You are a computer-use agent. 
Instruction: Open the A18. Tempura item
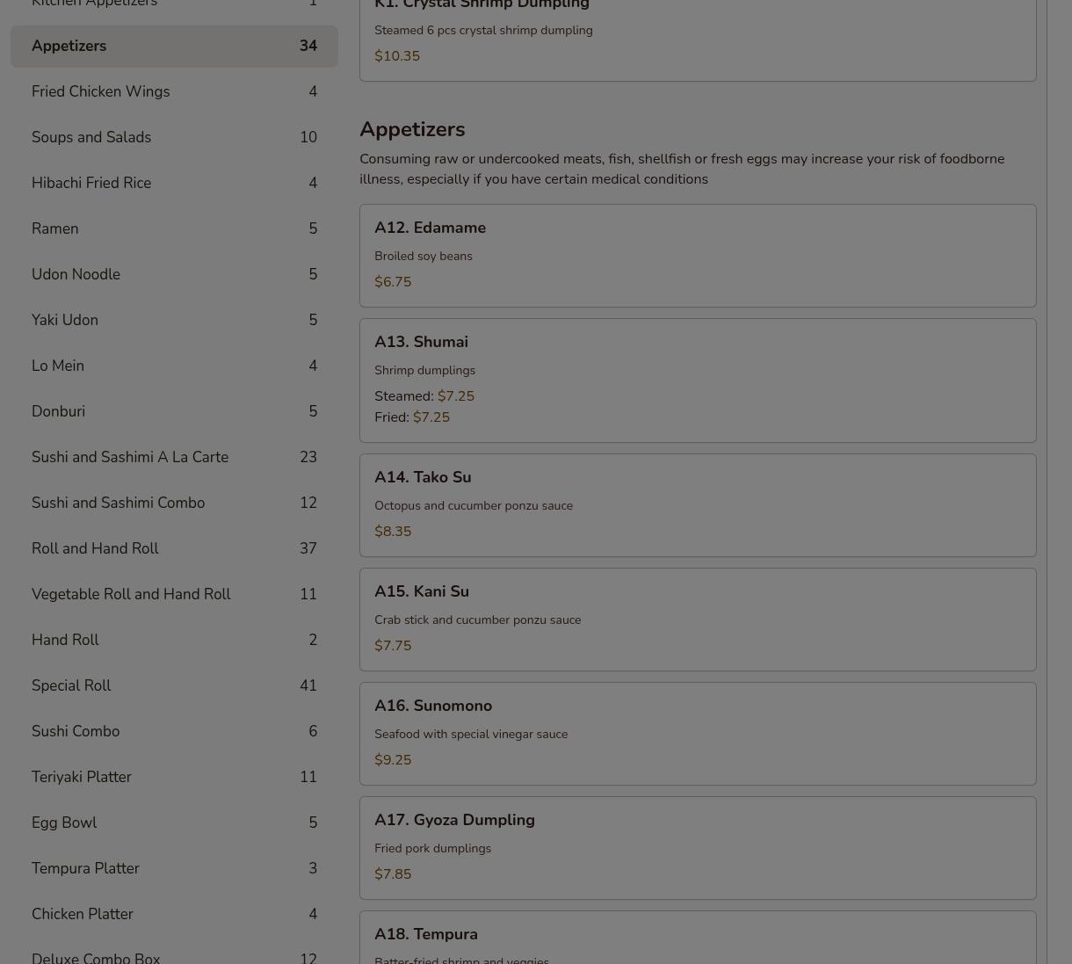[x=698, y=939]
